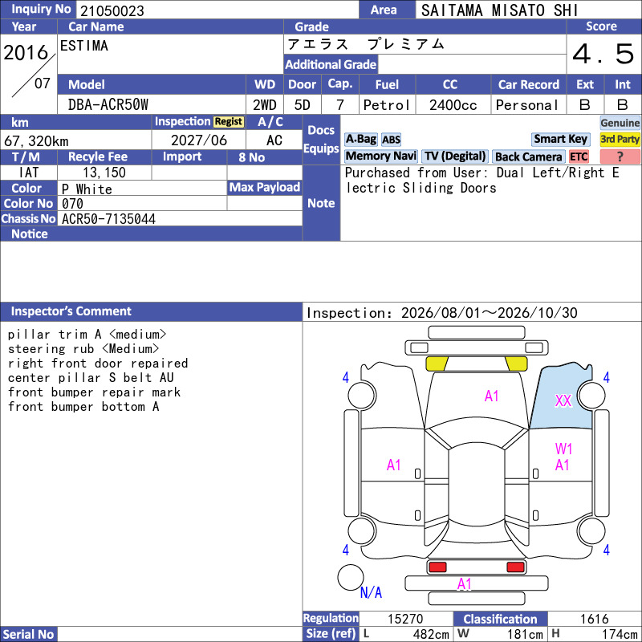
Task: Click the A-Bag equipment badge
Action: pyautogui.click(x=360, y=139)
